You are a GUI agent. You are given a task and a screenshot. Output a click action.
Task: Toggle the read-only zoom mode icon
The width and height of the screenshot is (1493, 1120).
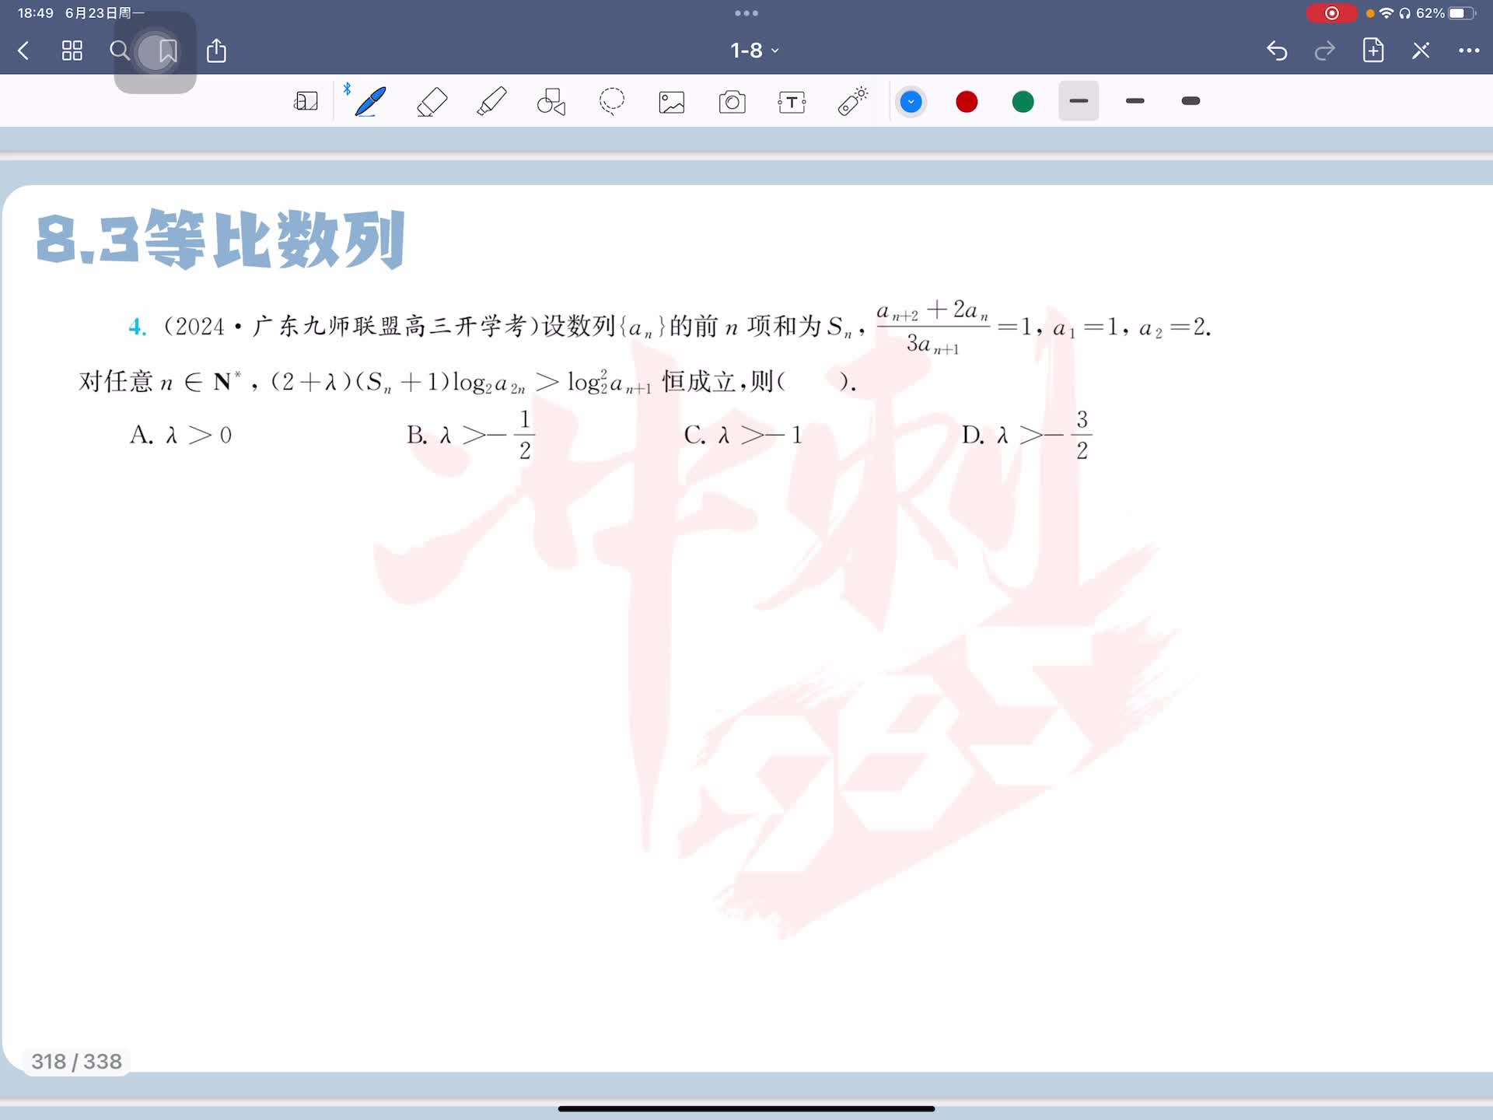click(306, 102)
